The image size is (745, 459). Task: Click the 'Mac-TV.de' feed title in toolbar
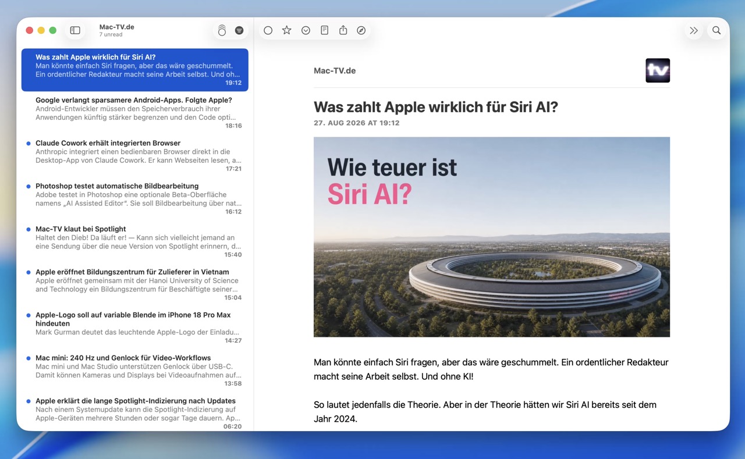point(116,27)
